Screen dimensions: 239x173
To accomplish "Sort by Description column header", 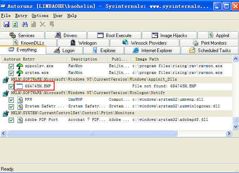I will click(87, 59).
